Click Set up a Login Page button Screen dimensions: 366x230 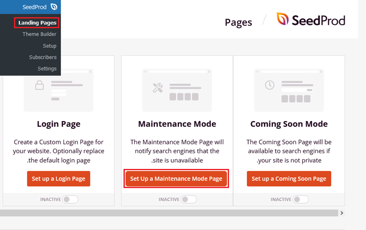59,178
